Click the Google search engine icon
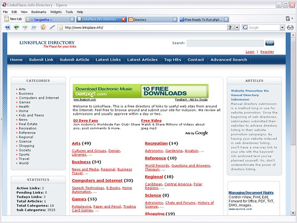The height and width of the screenshot is (223, 297). coord(245,27)
